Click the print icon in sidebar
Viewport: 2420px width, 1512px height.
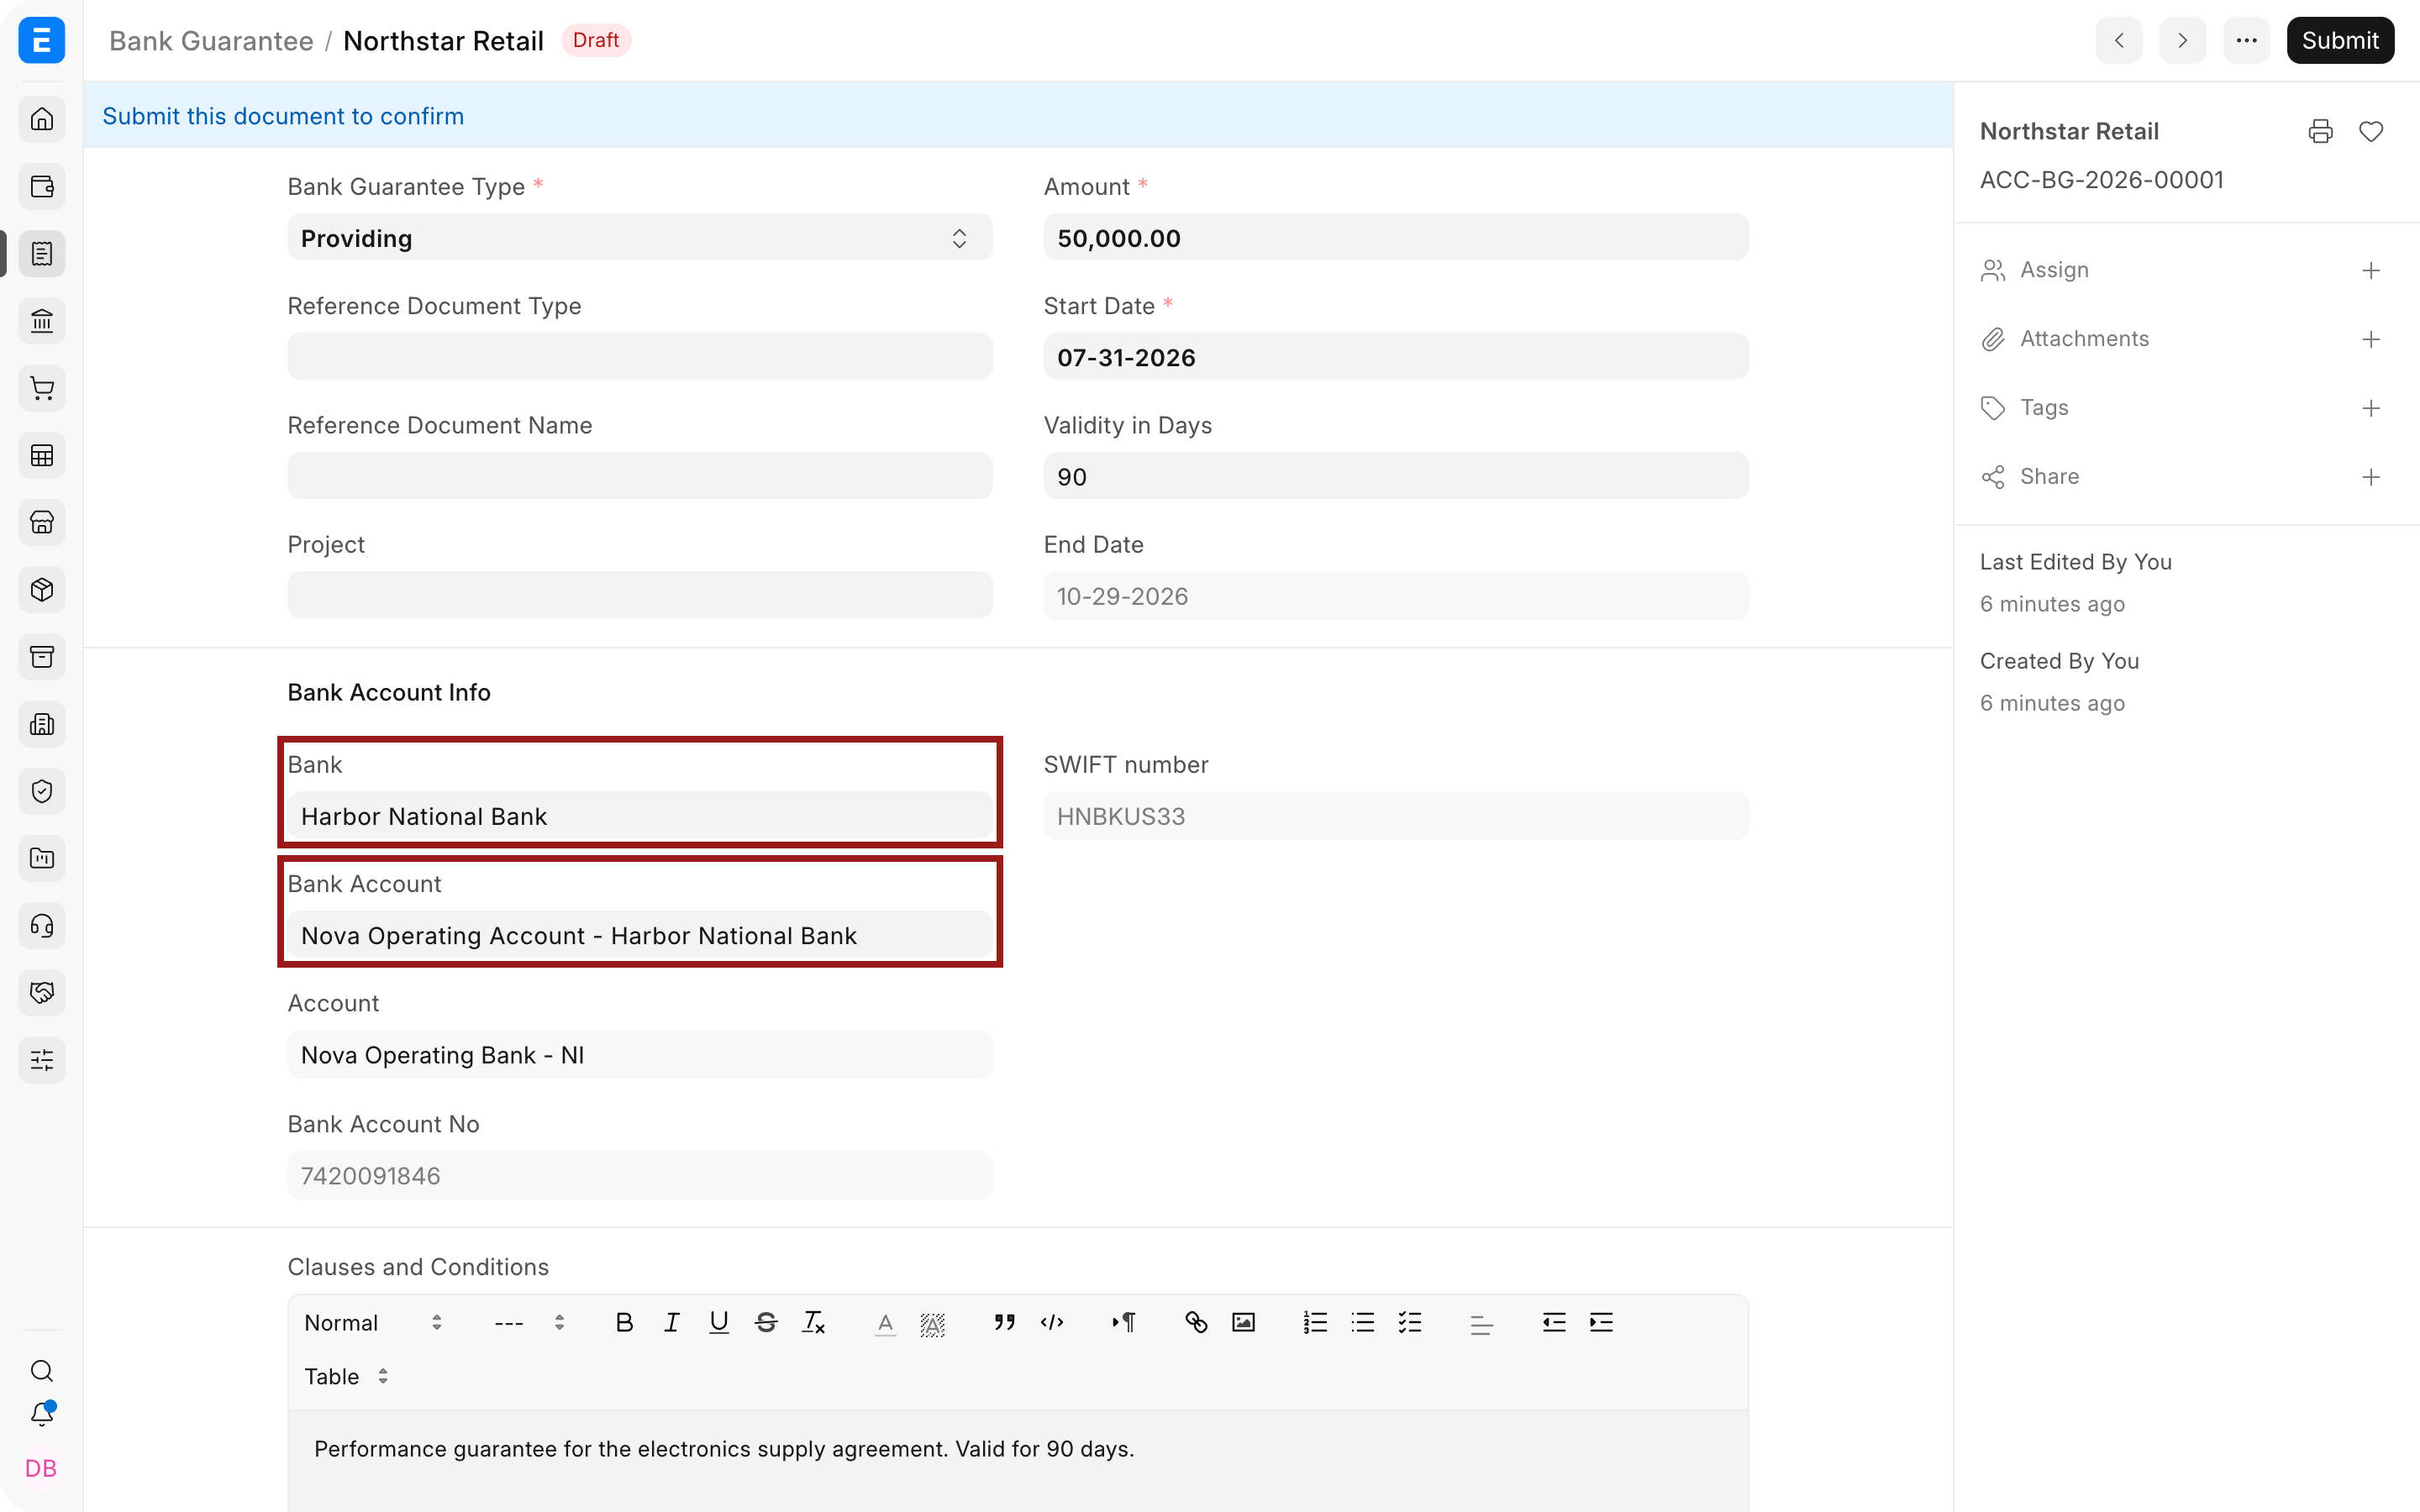2320,131
